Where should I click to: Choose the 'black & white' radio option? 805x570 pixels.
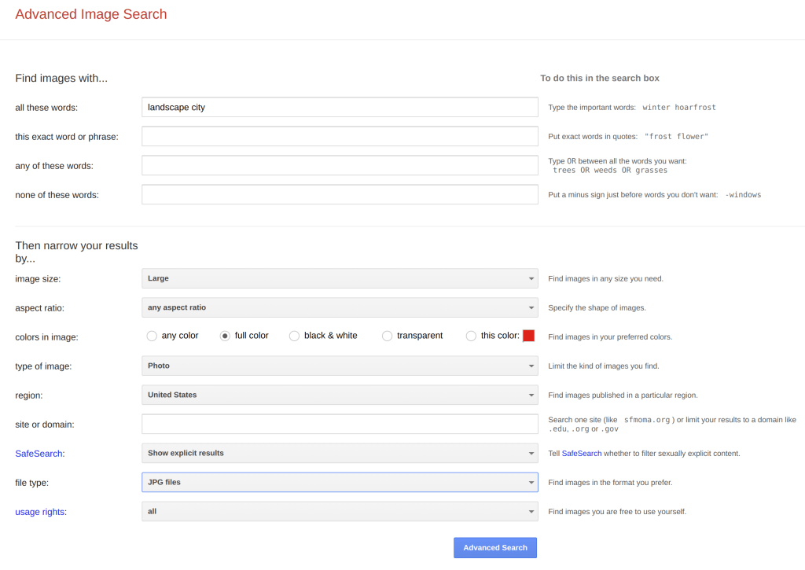[x=295, y=336]
